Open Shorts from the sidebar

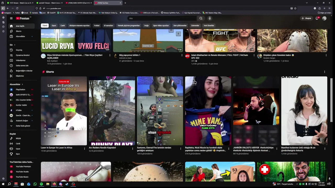pos(22,31)
